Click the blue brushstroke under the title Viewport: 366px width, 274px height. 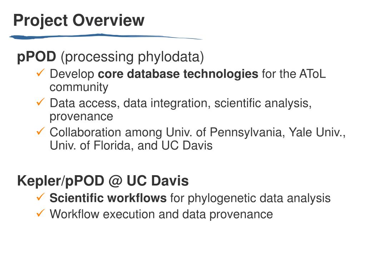click(106, 37)
